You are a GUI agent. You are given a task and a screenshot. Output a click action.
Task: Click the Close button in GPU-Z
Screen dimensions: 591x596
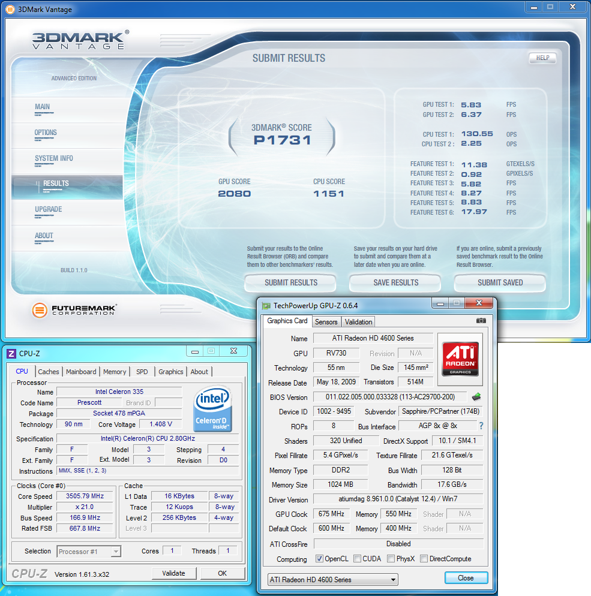pyautogui.click(x=466, y=578)
